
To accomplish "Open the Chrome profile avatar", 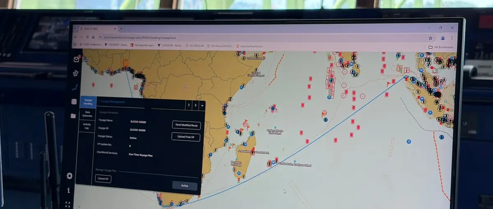I will tap(443, 38).
